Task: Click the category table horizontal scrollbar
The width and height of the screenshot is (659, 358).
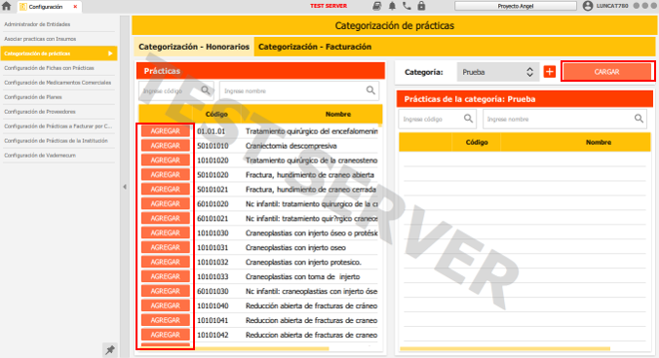Action: click(505, 348)
